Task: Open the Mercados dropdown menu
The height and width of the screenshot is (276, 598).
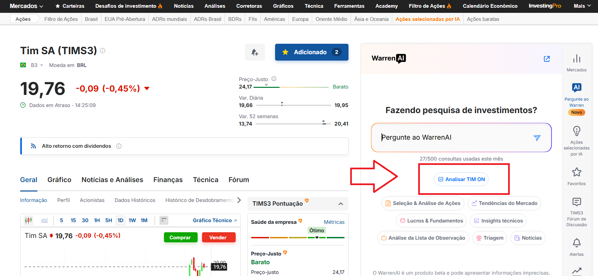Action: pos(26,6)
